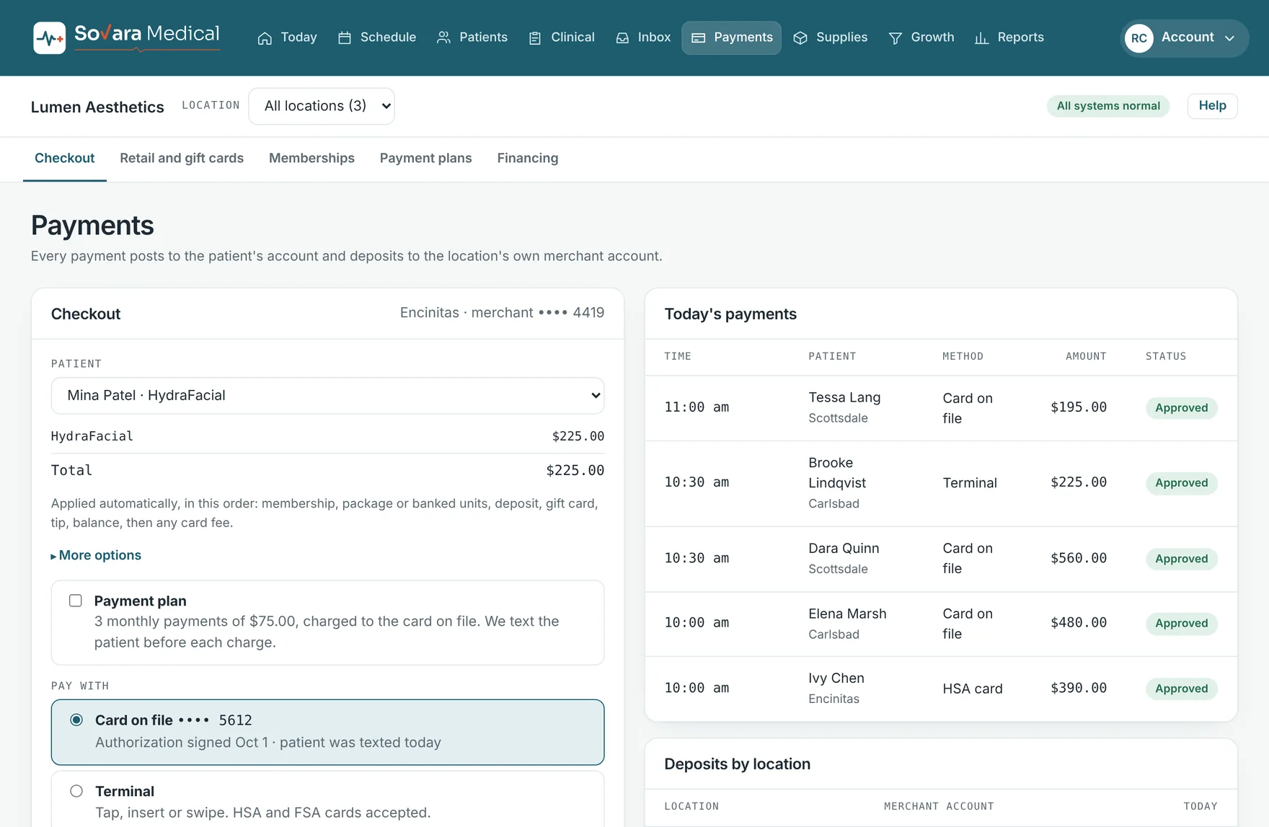Expand More options disclosure
Screen dimensions: 1269x827
click(x=96, y=555)
